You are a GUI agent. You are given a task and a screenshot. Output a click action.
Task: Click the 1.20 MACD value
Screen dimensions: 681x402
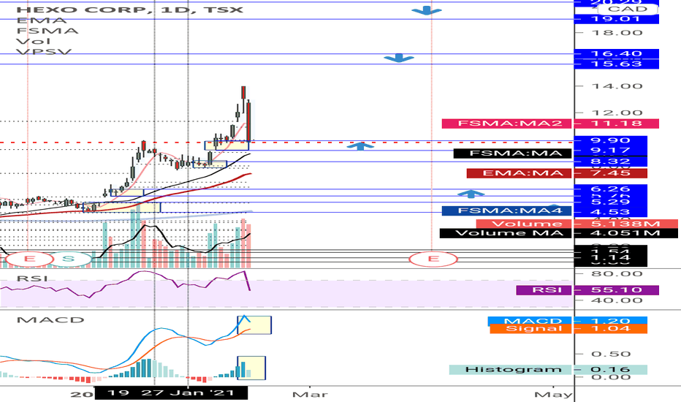point(611,321)
